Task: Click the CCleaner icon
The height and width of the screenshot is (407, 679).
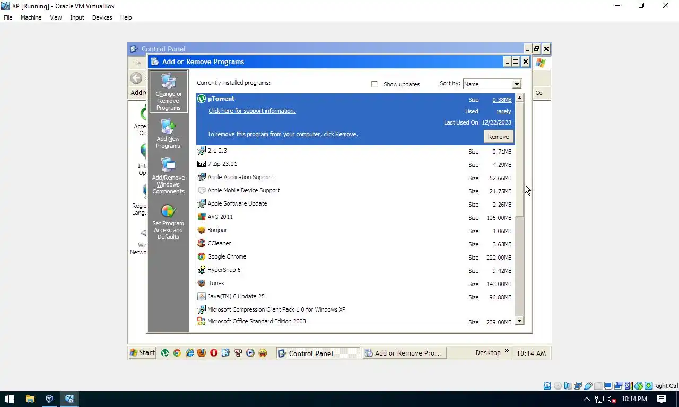Action: click(202, 243)
